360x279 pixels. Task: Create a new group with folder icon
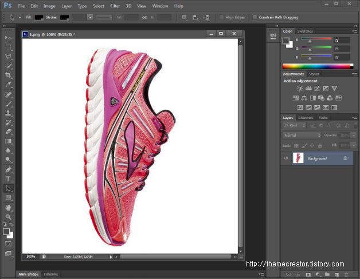pos(327,274)
